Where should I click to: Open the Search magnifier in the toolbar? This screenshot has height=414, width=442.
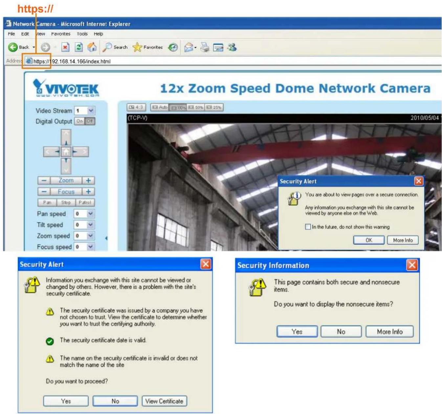click(107, 47)
